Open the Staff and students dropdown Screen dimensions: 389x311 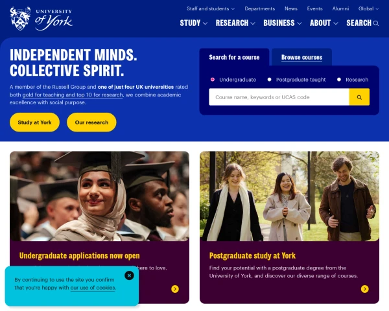(x=211, y=8)
